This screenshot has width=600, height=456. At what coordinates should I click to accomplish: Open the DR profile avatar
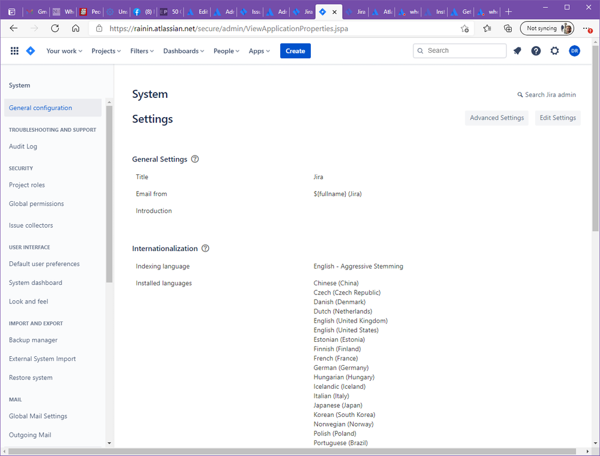pyautogui.click(x=574, y=51)
